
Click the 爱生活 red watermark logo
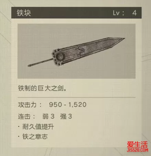tap(137, 144)
